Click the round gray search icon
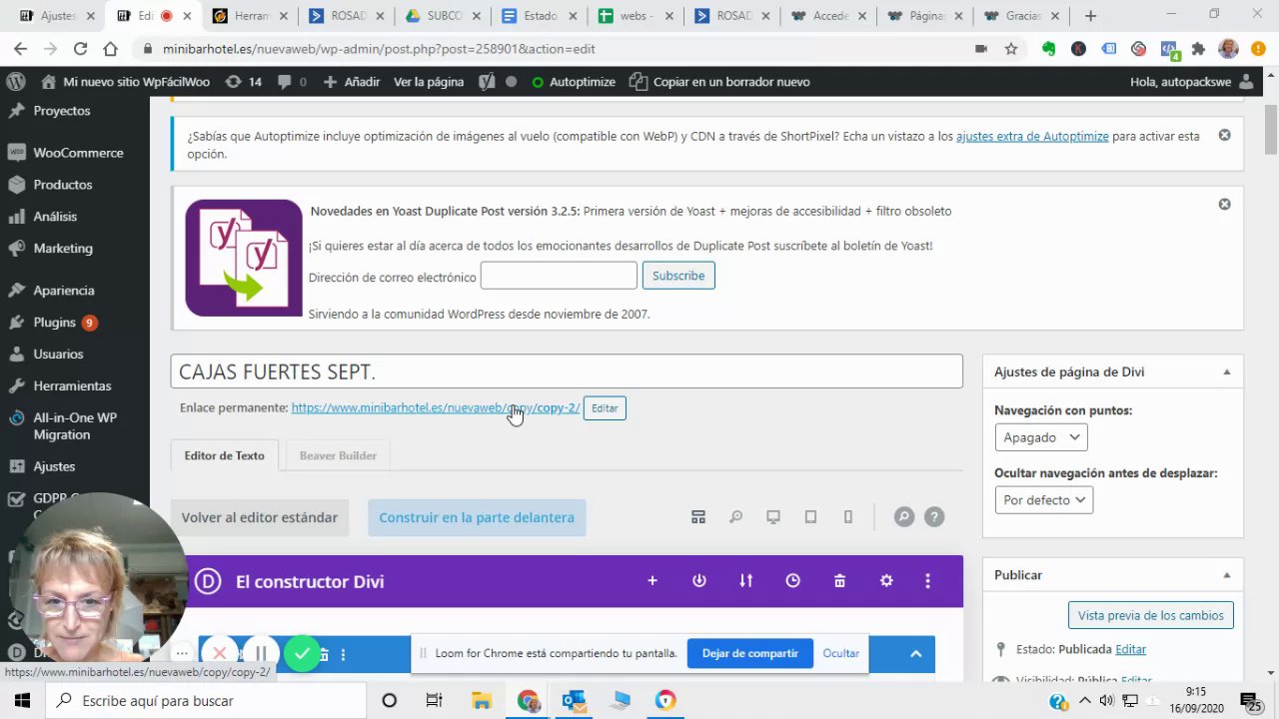 click(x=903, y=516)
